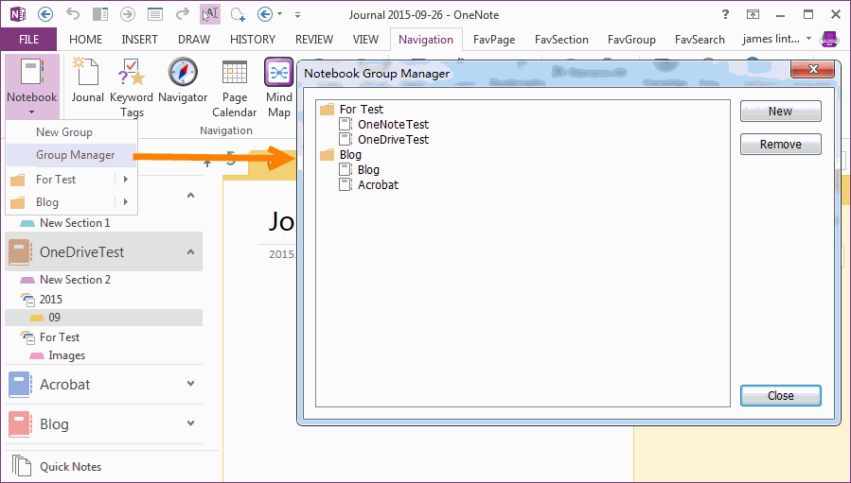The image size is (851, 483).
Task: Click the Quick Notes pages icon
Action: [22, 466]
